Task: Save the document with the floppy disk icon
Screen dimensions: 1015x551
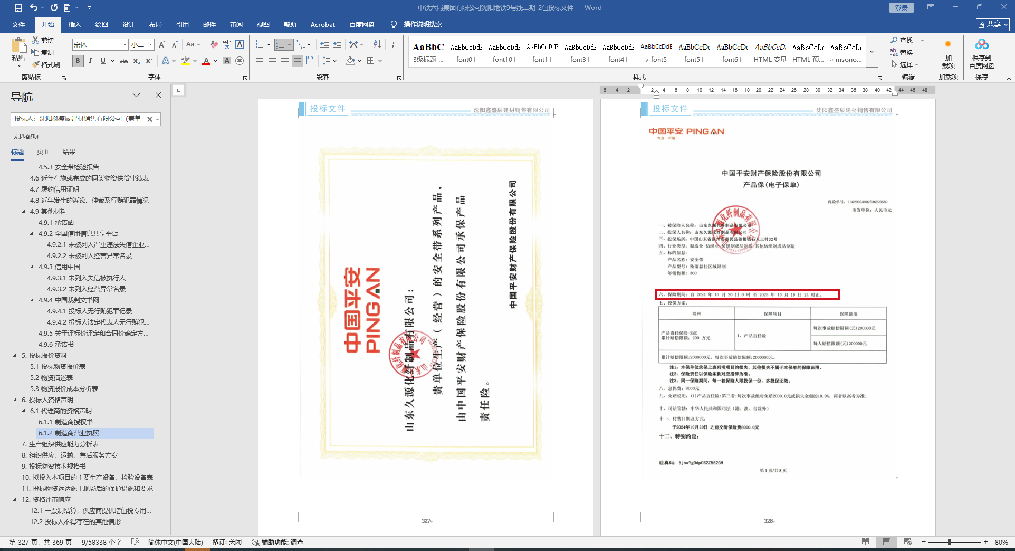Action: coord(18,8)
